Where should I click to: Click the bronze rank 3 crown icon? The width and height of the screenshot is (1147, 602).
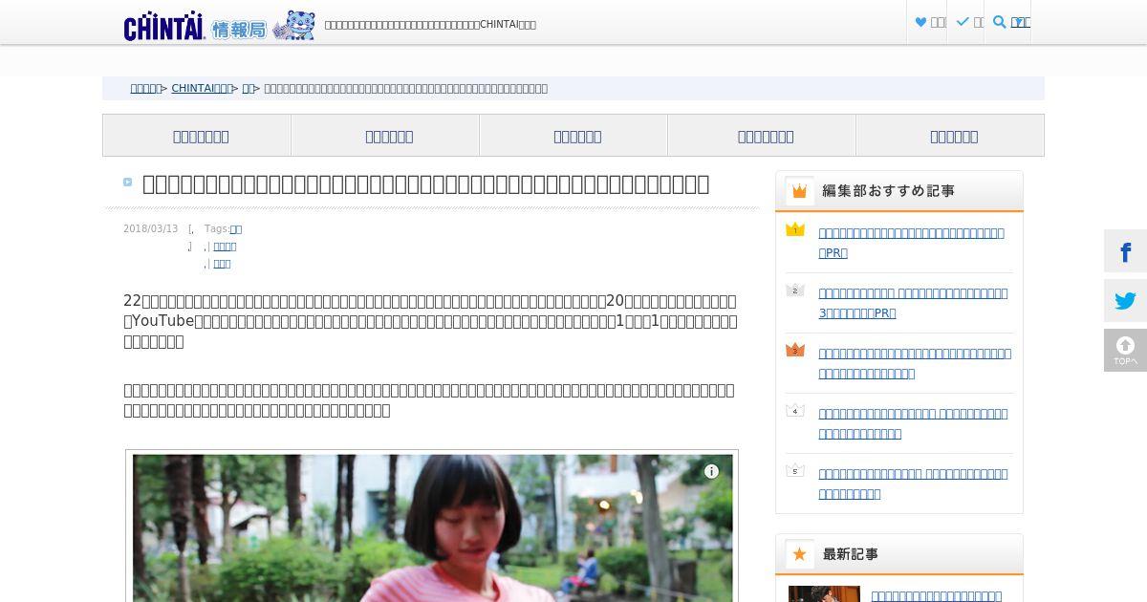795,350
